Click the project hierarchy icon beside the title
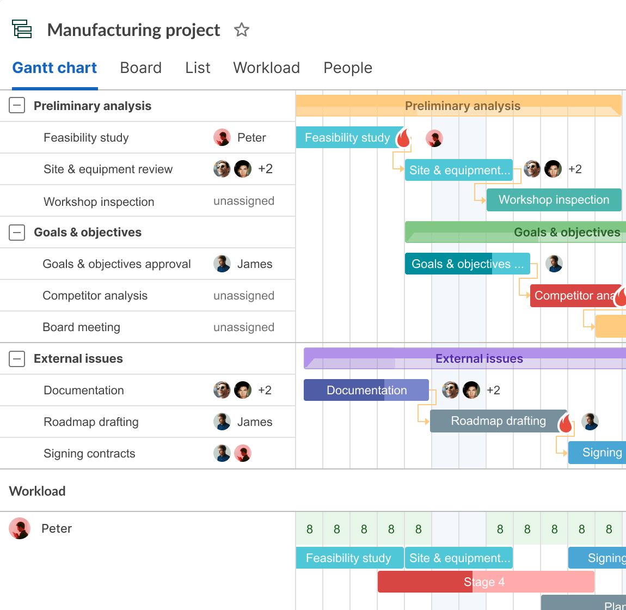Viewport: 626px width, 610px height. pyautogui.click(x=22, y=29)
